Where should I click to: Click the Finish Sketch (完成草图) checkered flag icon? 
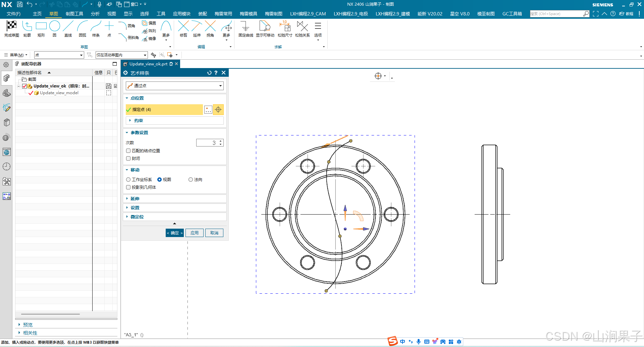pyautogui.click(x=12, y=26)
